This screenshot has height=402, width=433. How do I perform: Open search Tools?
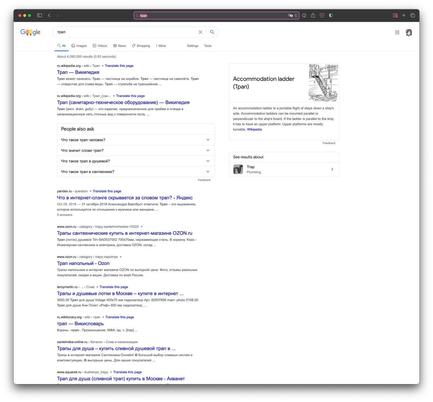(208, 46)
